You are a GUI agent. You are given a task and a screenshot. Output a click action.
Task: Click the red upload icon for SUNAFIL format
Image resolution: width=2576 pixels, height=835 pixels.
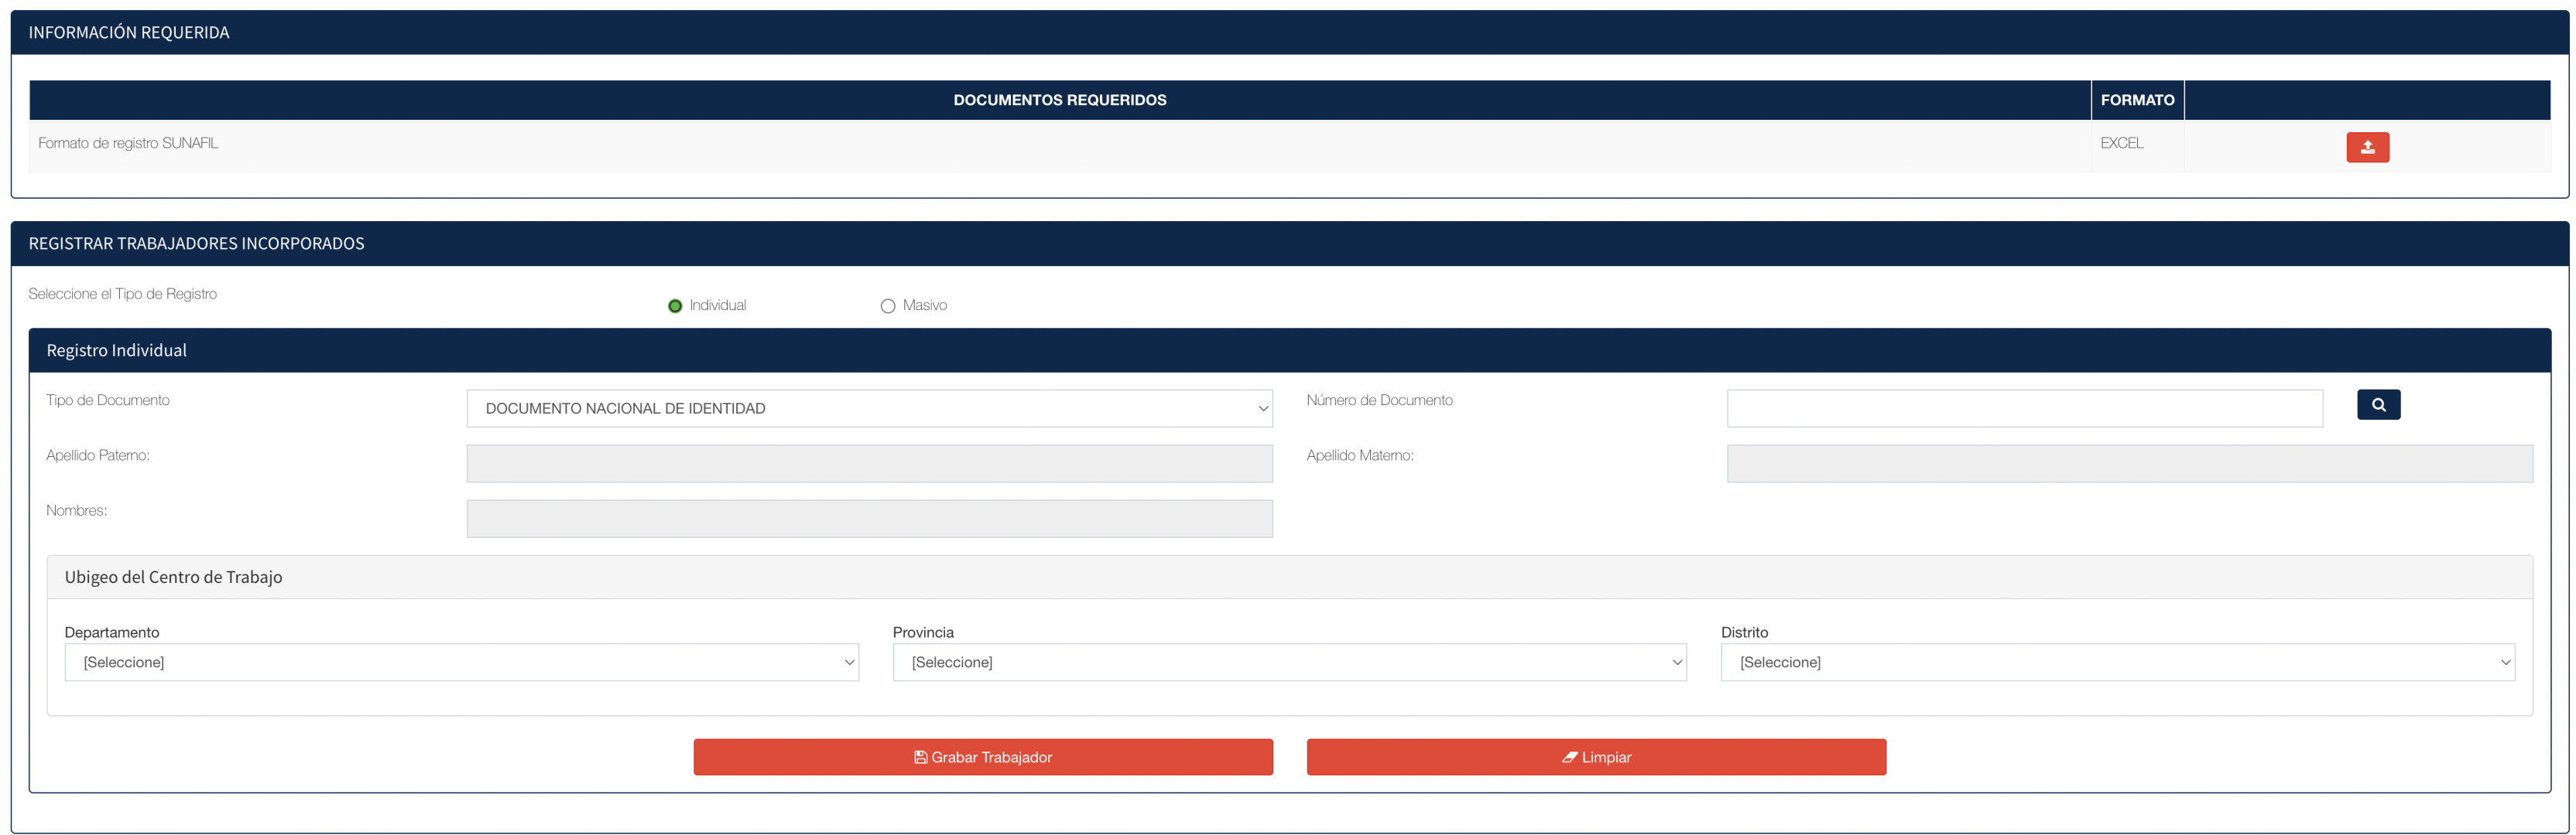[2367, 147]
